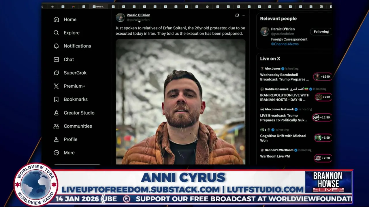Open LIVE Broadcast: Trump Prepares title

(283, 118)
